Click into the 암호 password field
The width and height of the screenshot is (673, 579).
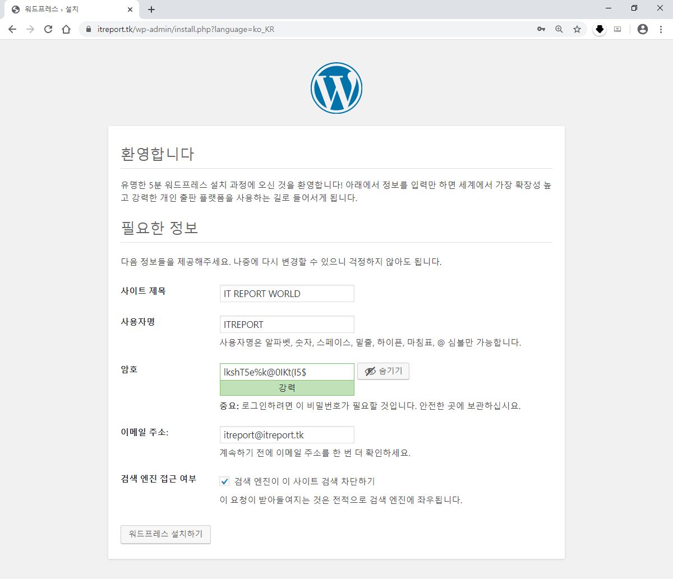point(287,372)
